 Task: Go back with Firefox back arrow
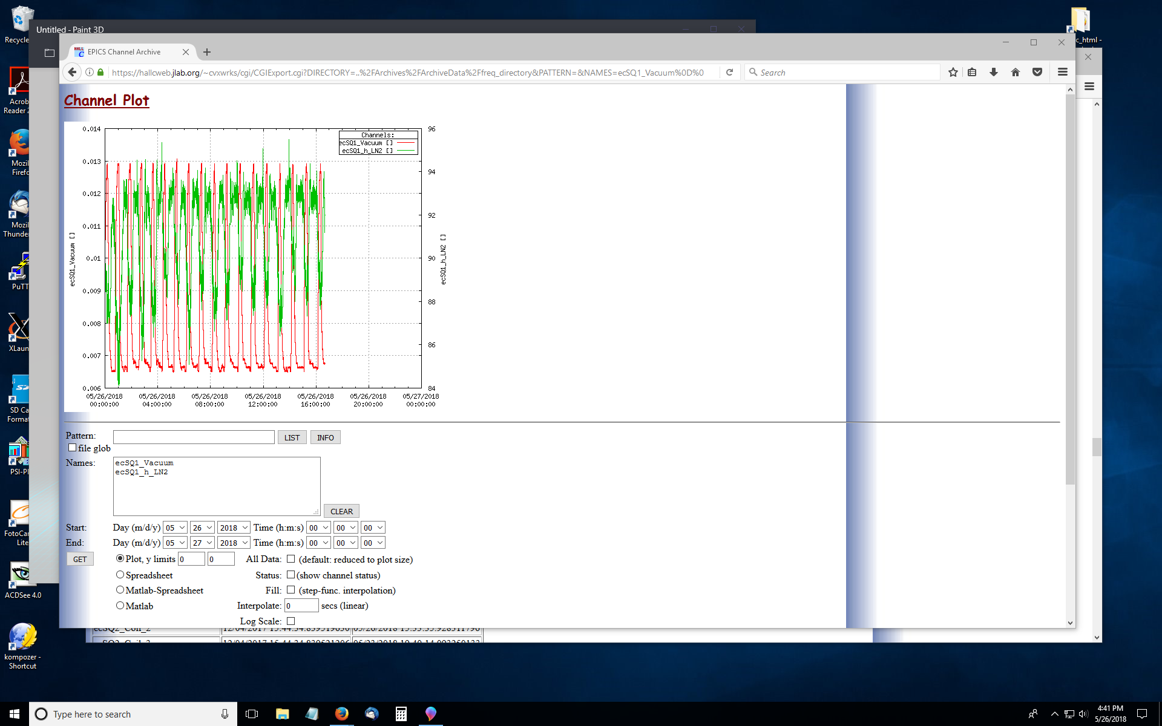[72, 73]
